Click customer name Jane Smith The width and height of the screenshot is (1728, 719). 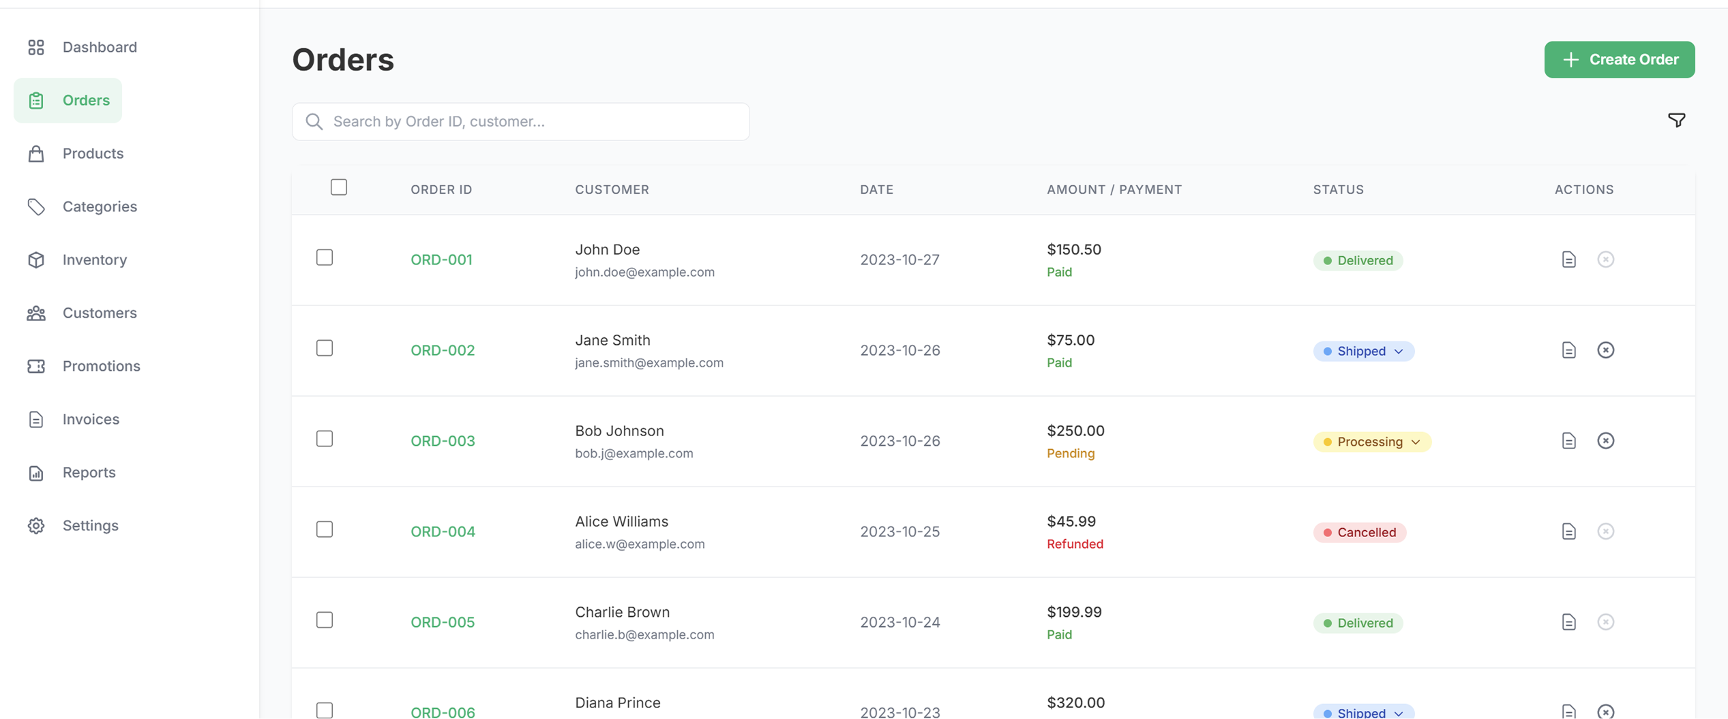[612, 340]
